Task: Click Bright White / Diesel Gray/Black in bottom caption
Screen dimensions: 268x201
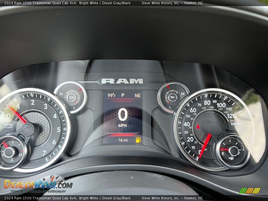Action: 105,198
